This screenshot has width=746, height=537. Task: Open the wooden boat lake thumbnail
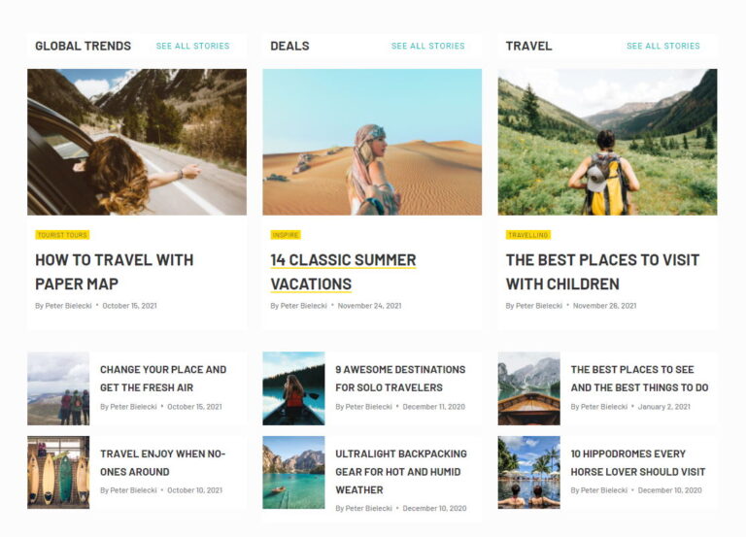pos(529,388)
